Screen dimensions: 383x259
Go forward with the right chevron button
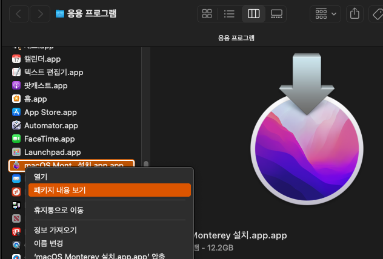[x=41, y=14]
